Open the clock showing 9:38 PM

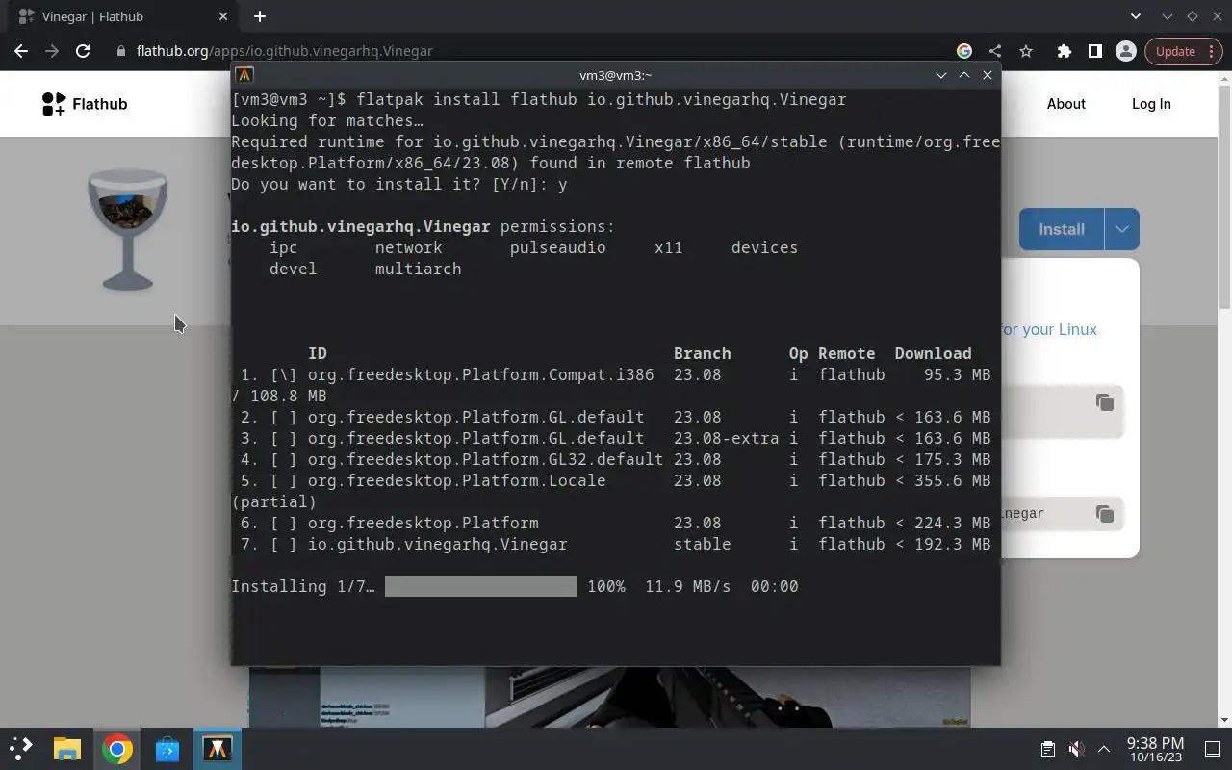click(1155, 749)
